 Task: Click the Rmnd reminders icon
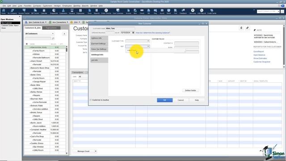(x=169, y=11)
